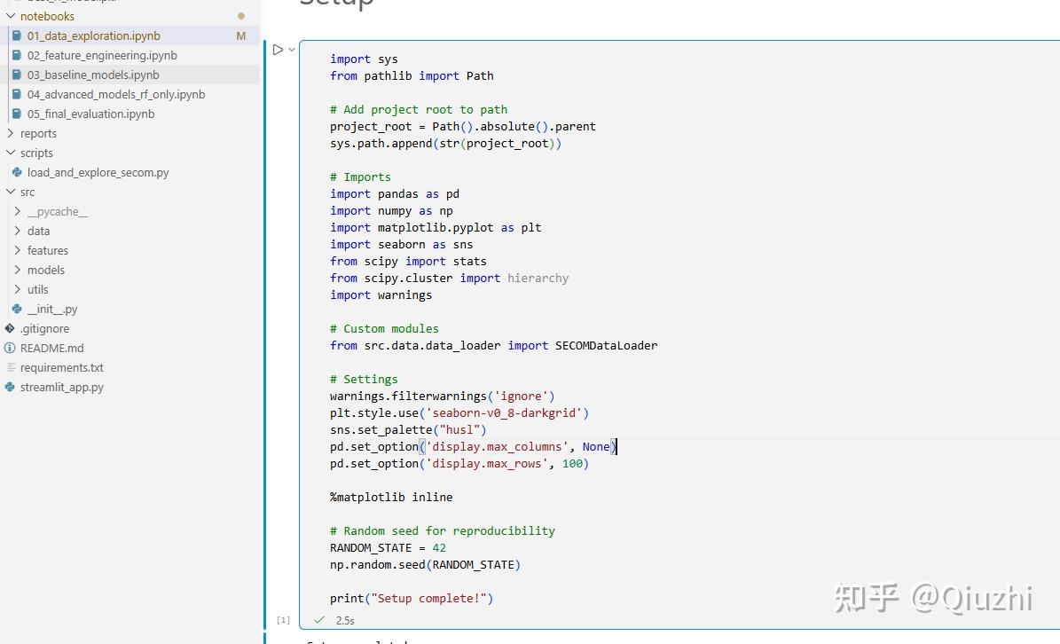Click the '%matplotlib inline' line
This screenshot has height=644, width=1060.
tap(391, 498)
